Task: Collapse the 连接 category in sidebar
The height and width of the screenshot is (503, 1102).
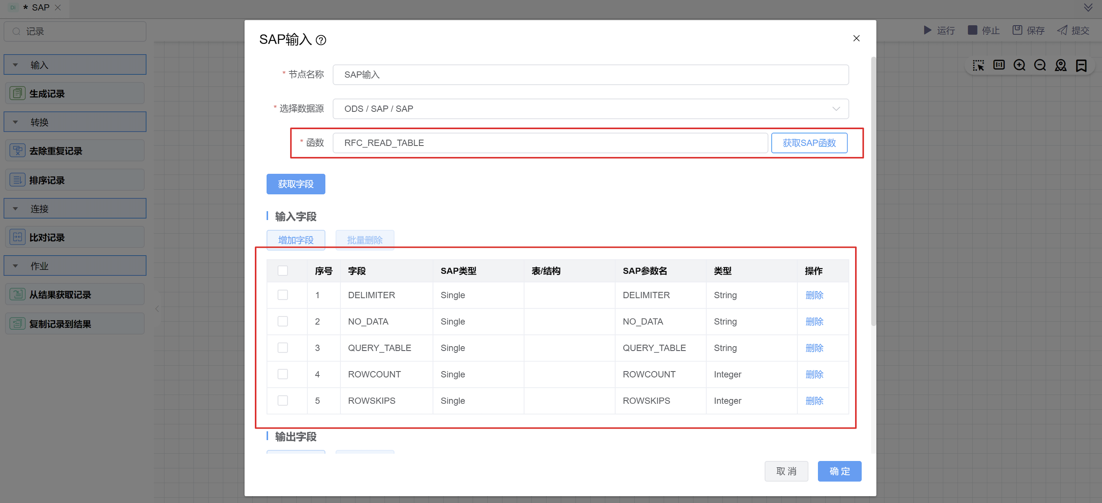Action: [x=16, y=209]
